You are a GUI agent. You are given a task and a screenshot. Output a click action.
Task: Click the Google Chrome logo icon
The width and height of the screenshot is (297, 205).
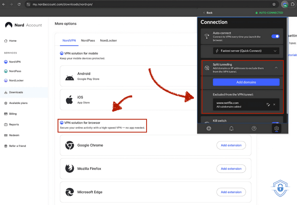(x=70, y=145)
